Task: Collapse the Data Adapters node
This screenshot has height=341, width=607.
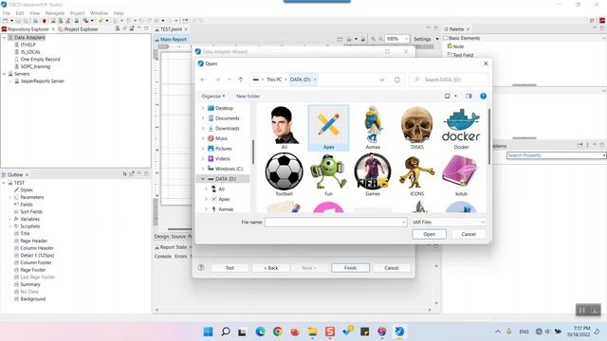Action: click(4, 38)
